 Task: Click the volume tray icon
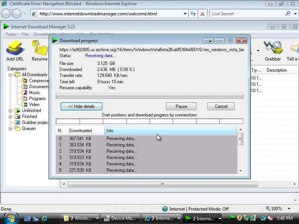270,218
